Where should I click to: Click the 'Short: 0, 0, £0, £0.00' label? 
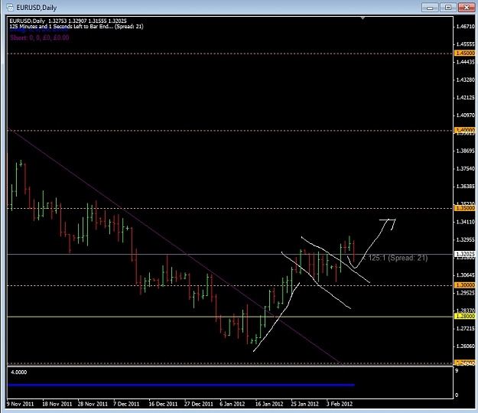[x=39, y=37]
